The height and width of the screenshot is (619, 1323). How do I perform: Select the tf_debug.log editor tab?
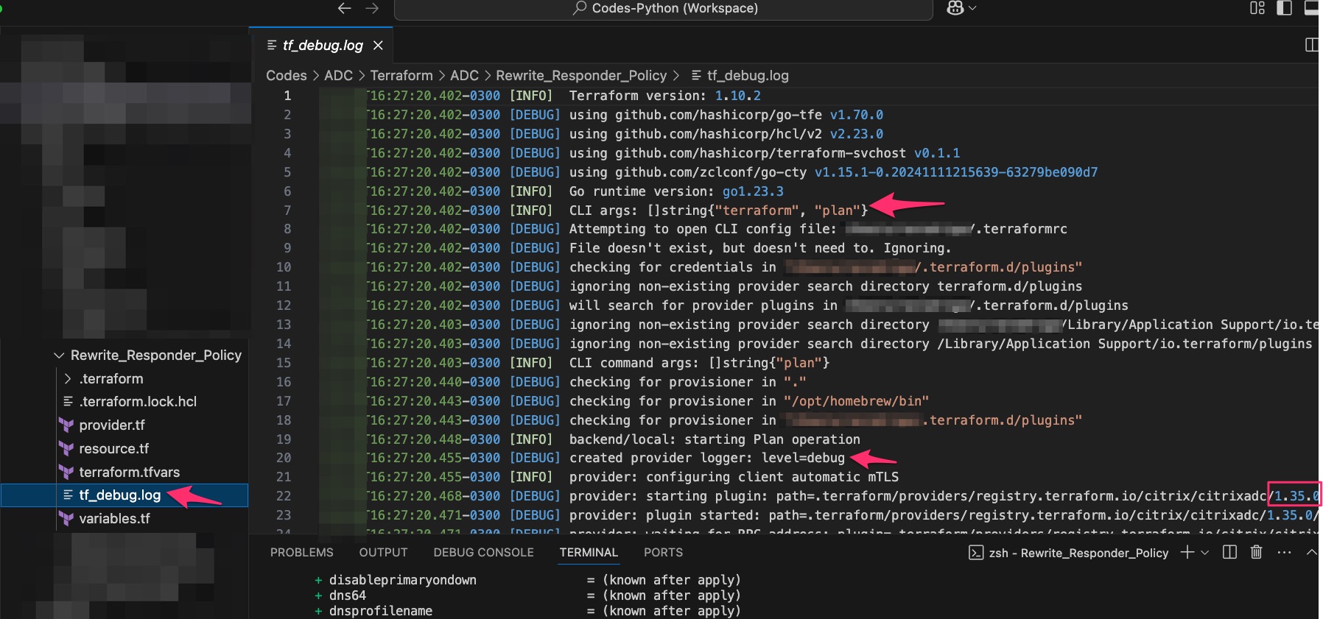[321, 46]
